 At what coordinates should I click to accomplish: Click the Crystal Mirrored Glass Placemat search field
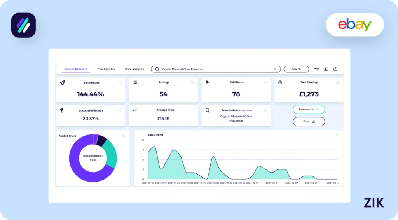pyautogui.click(x=216, y=69)
